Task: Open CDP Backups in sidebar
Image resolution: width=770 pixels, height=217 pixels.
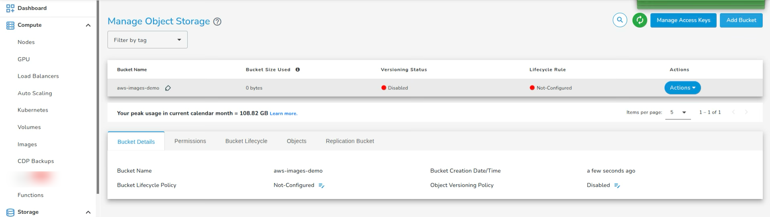Action: (x=36, y=161)
